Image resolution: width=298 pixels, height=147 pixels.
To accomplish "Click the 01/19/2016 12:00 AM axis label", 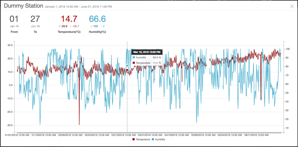I will [x=44, y=135].
